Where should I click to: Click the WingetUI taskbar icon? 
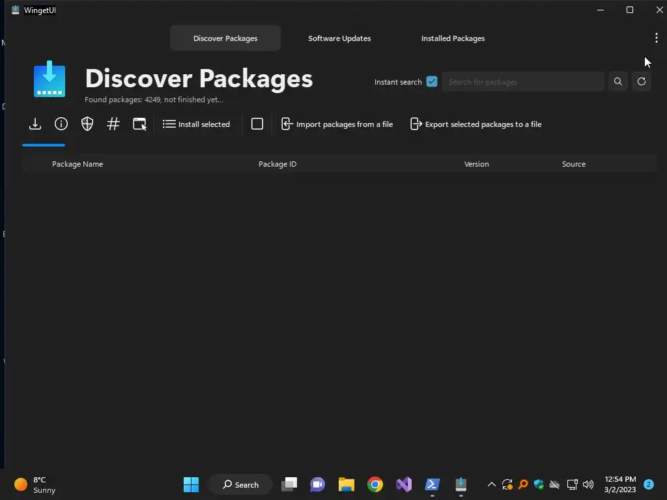[x=461, y=484]
